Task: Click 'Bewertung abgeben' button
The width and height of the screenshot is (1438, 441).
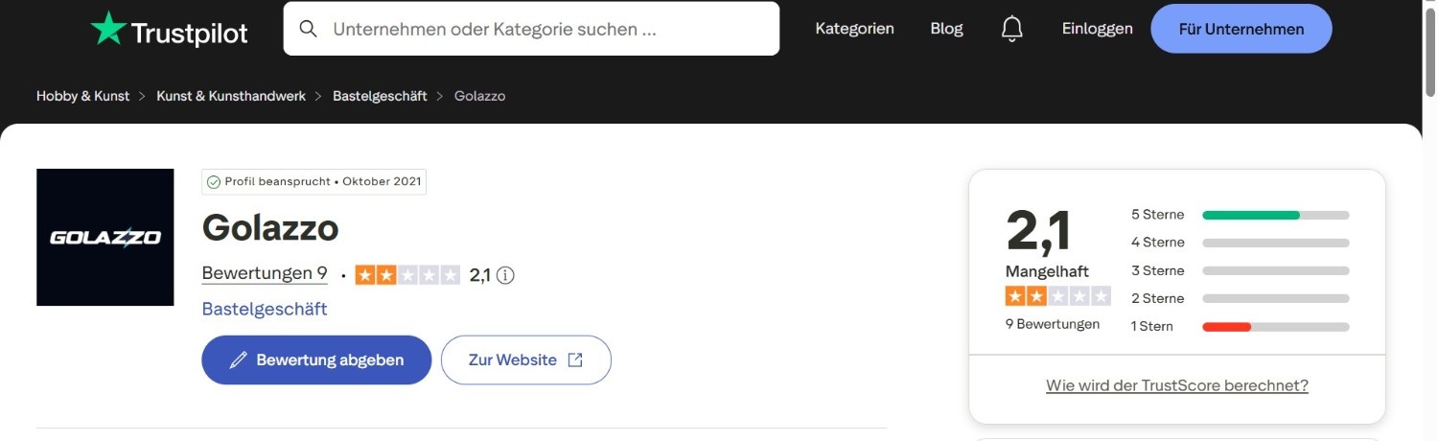Action: tap(316, 360)
